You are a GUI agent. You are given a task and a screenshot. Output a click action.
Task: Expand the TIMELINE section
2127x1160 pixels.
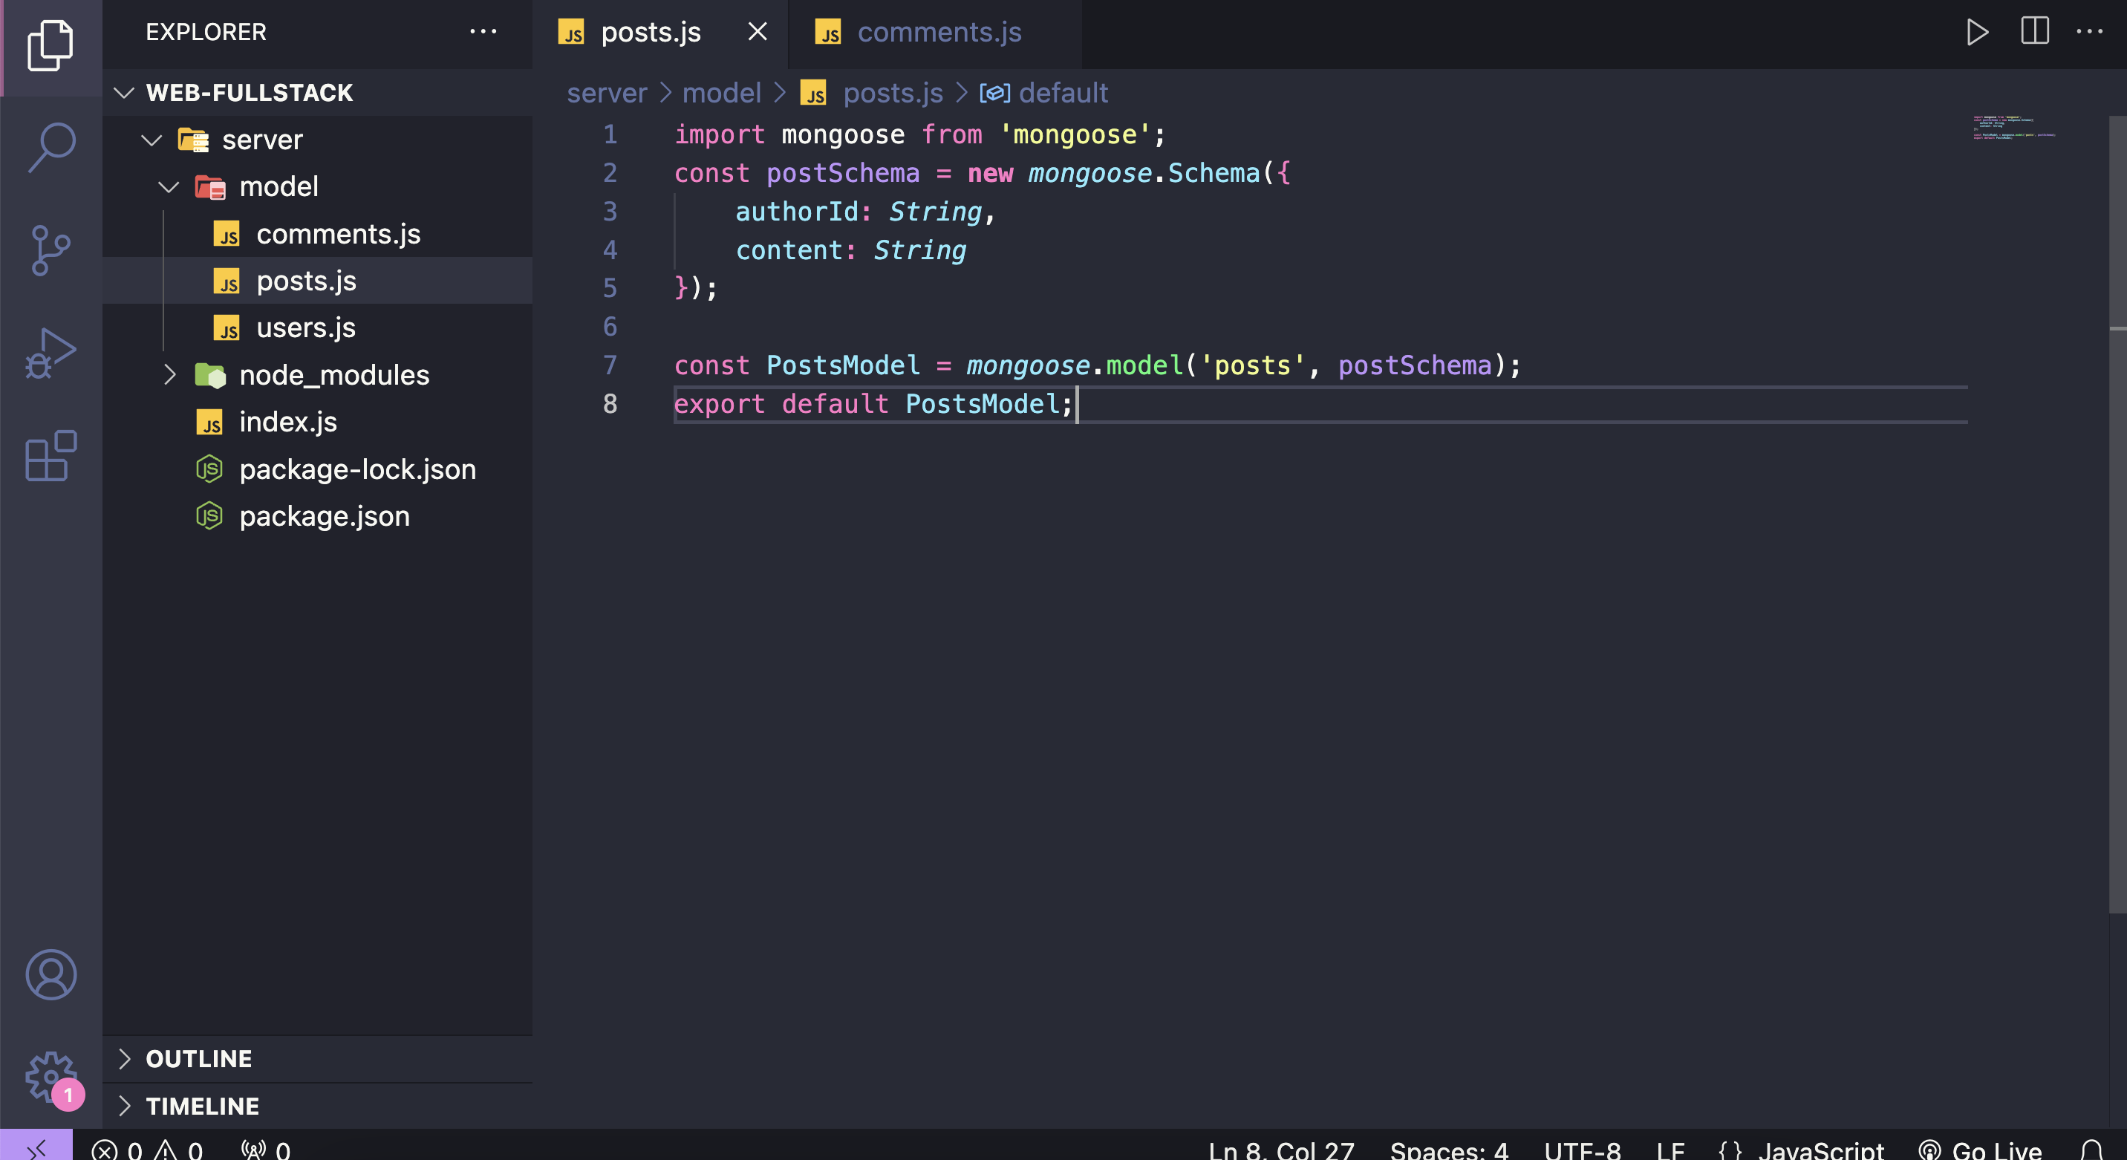click(202, 1107)
